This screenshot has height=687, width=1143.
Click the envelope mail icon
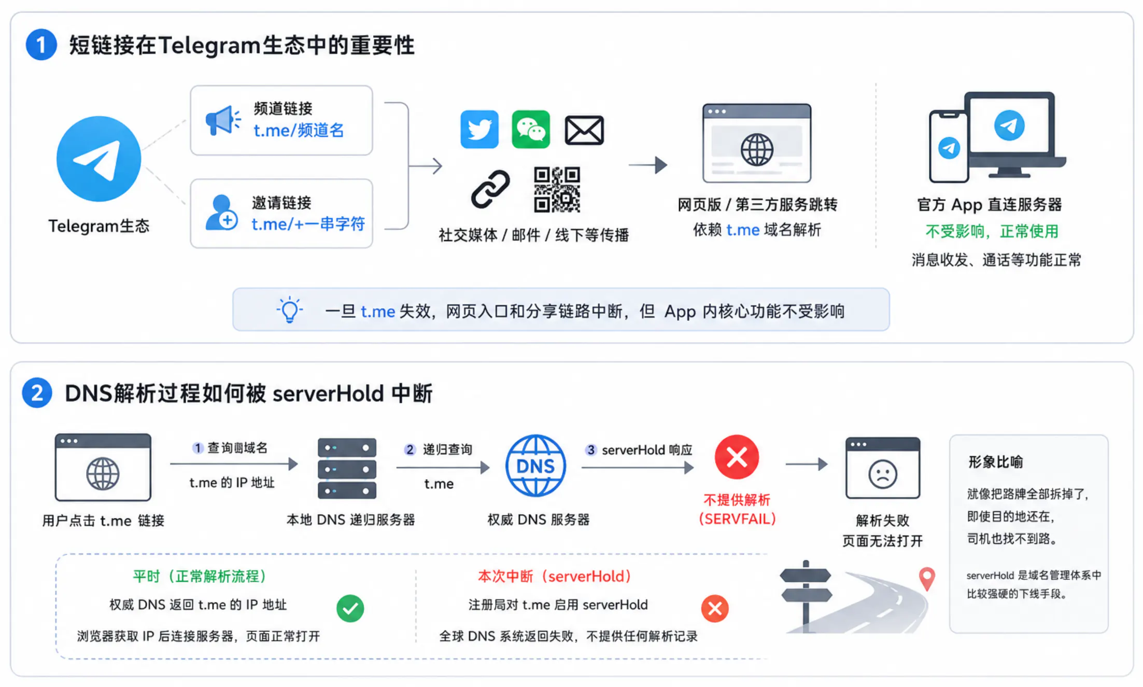(584, 130)
